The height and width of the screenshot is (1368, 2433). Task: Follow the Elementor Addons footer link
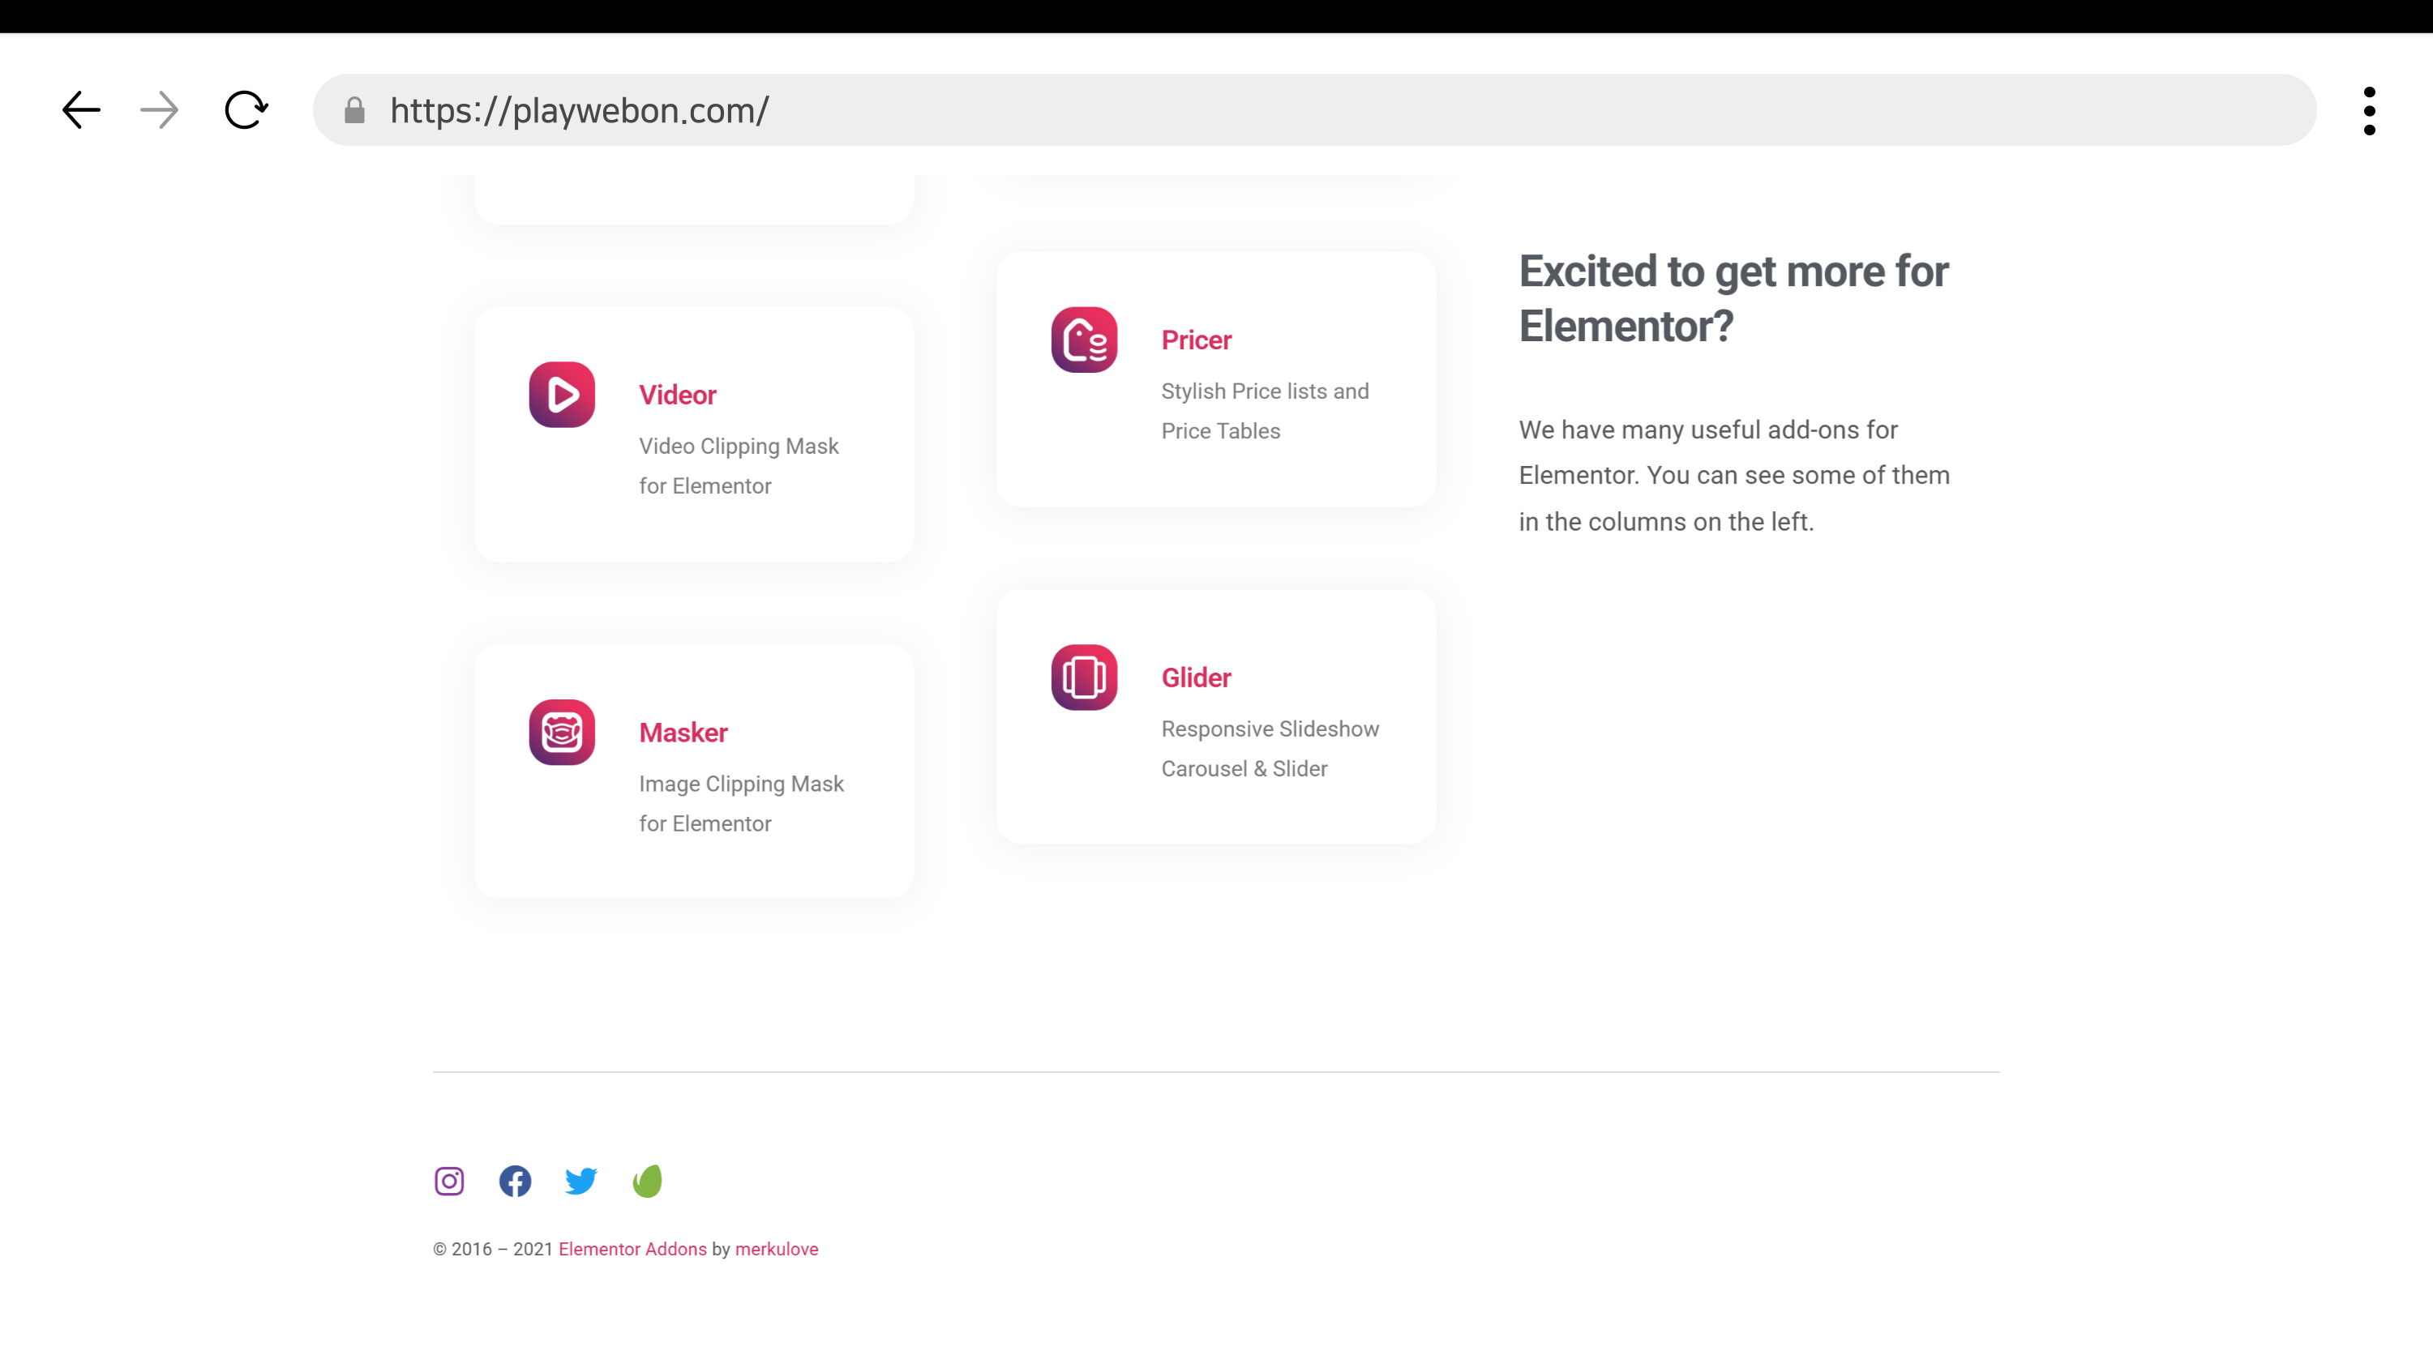tap(632, 1249)
